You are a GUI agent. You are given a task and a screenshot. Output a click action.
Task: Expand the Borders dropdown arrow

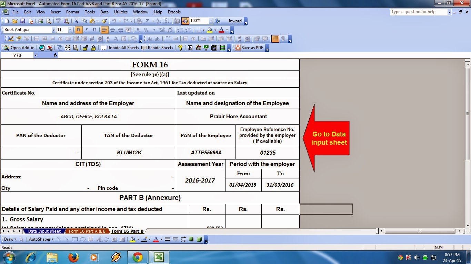pos(203,30)
